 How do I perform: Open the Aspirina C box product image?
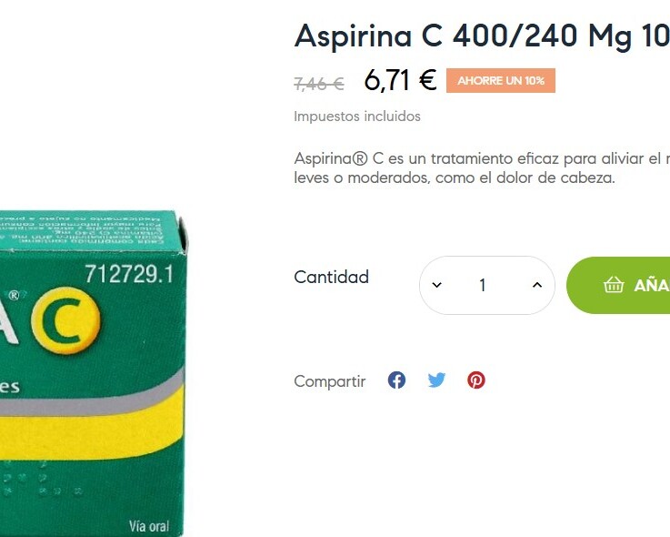93,372
